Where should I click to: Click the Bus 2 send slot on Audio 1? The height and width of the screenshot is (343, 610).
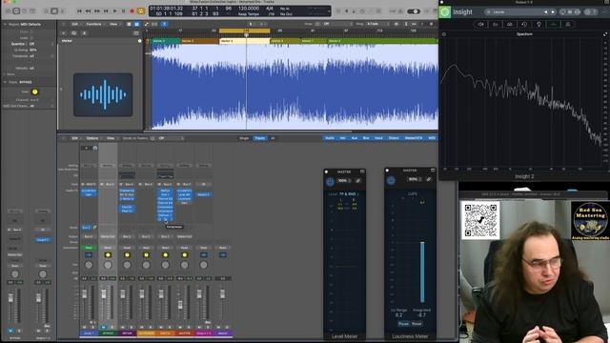click(x=87, y=228)
